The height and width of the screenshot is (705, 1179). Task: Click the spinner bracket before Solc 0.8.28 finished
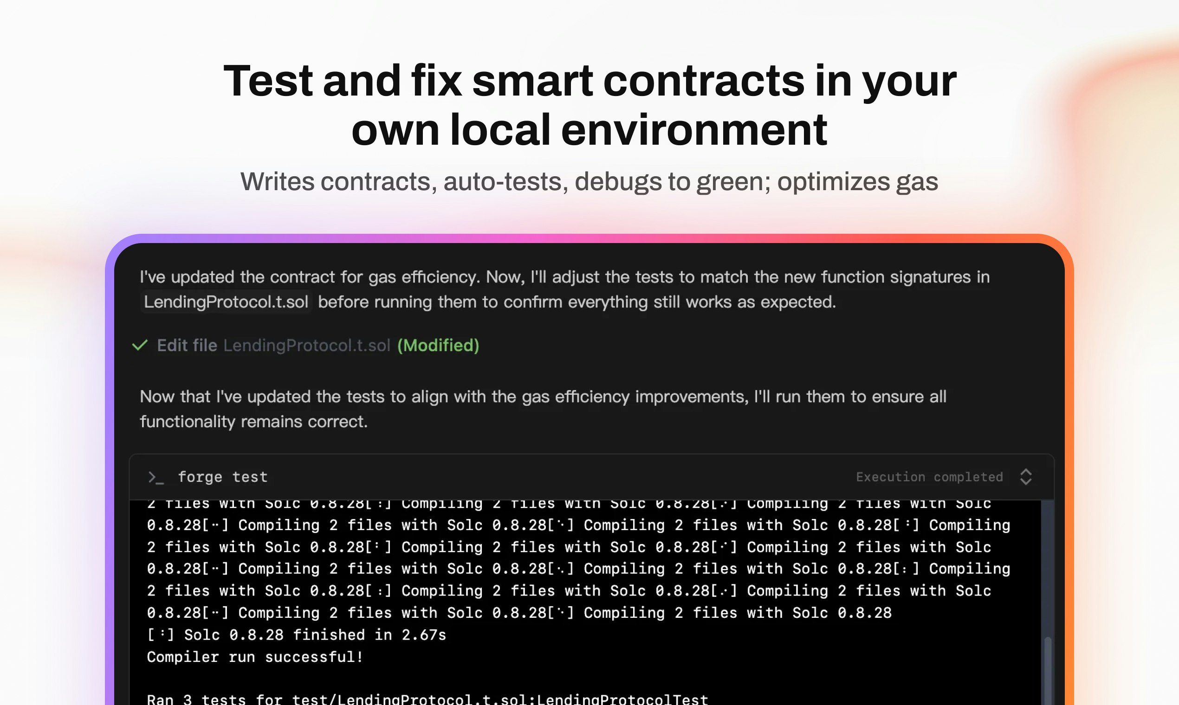coord(160,635)
